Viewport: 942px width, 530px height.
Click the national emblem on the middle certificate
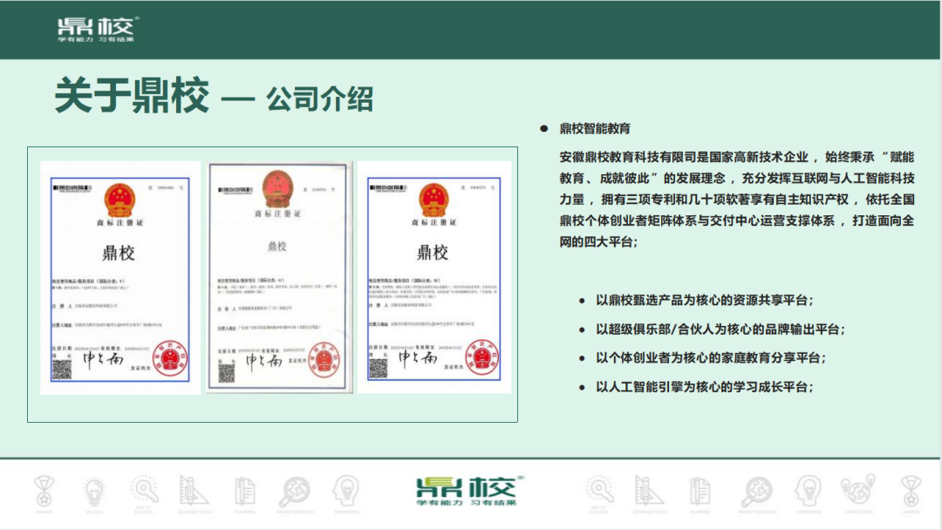click(x=277, y=189)
